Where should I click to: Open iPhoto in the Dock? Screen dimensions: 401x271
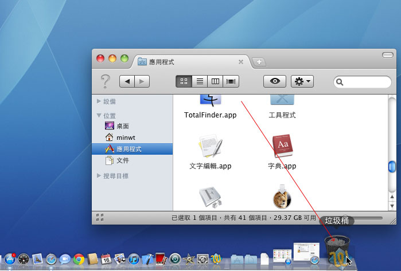pos(120,259)
